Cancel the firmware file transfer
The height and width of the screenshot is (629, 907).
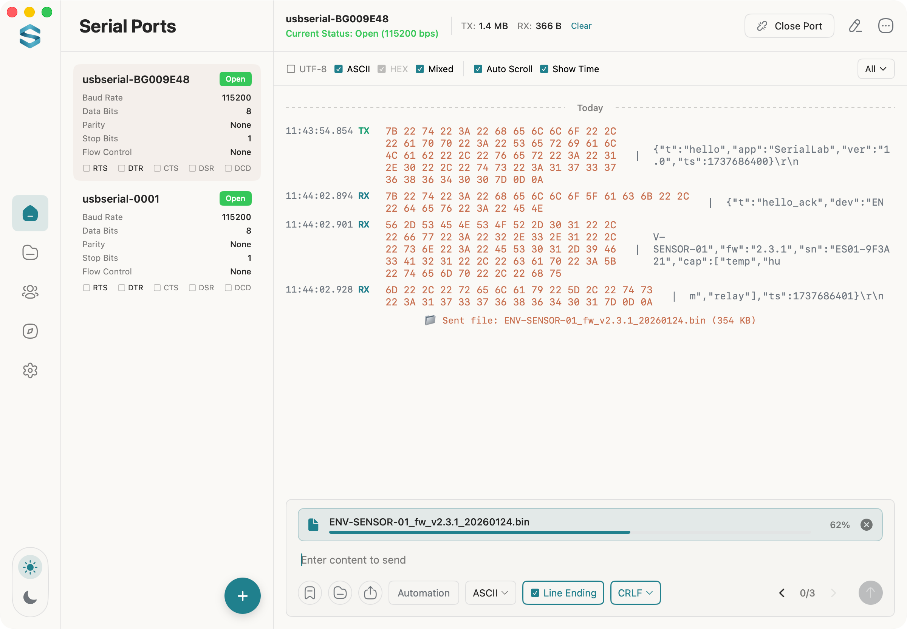point(866,525)
